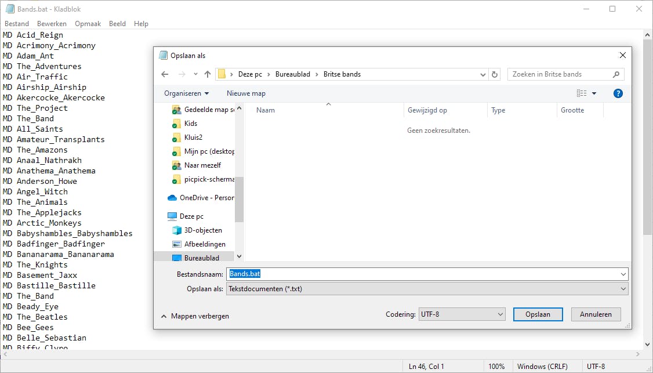This screenshot has width=653, height=373.
Task: Open the help question mark icon
Action: point(618,93)
